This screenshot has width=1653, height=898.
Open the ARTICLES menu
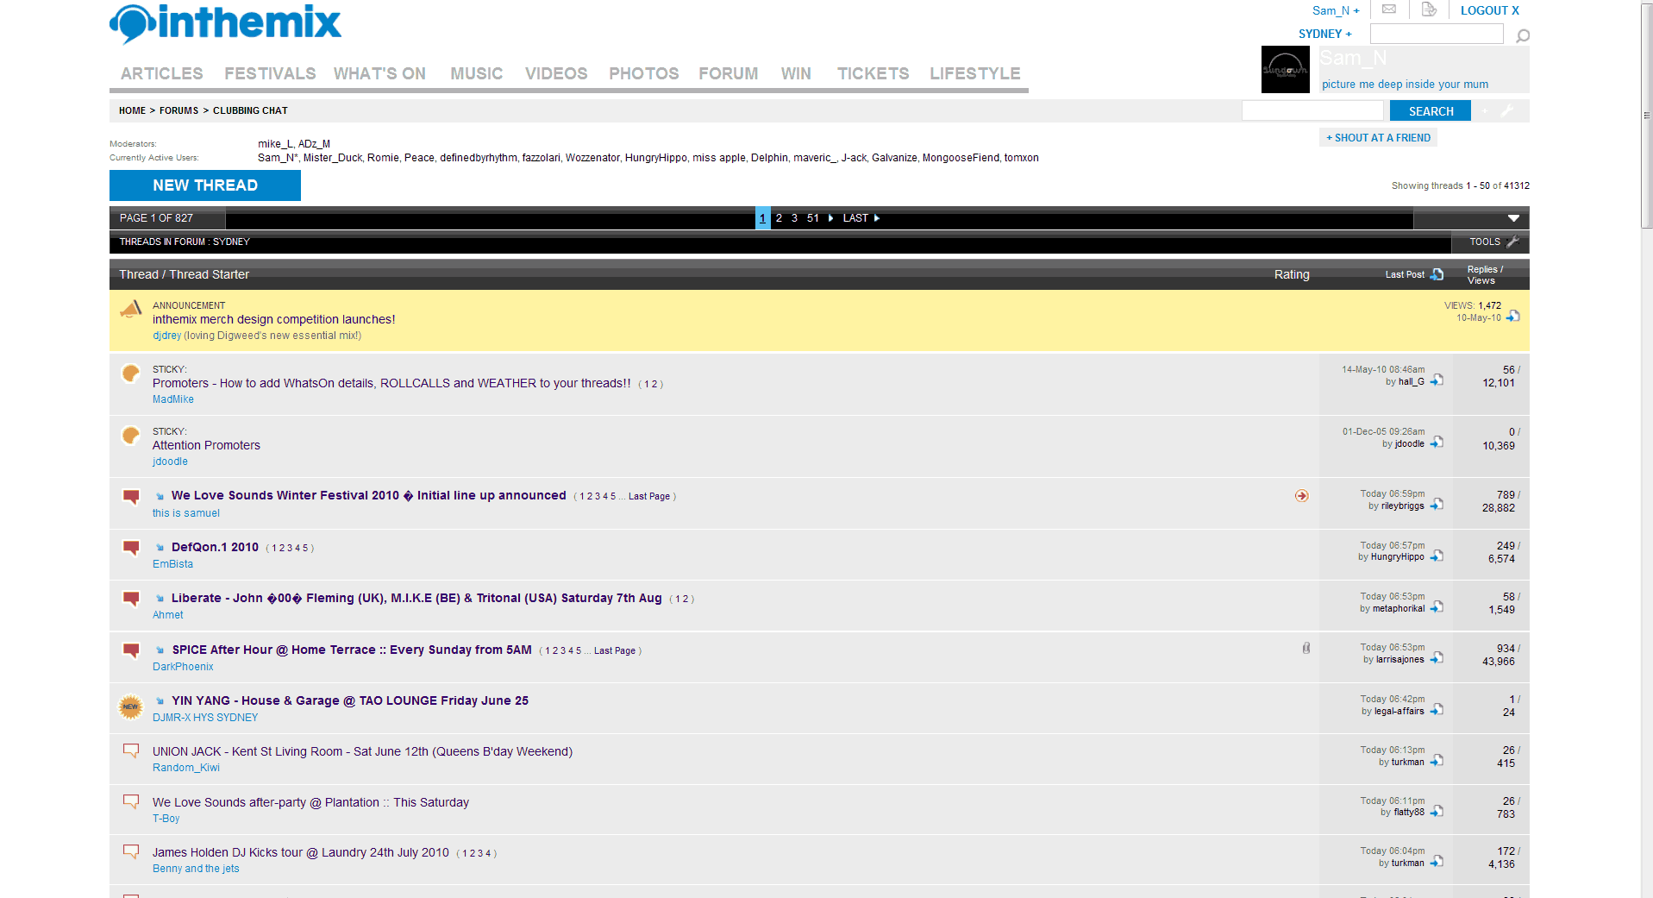pos(161,73)
